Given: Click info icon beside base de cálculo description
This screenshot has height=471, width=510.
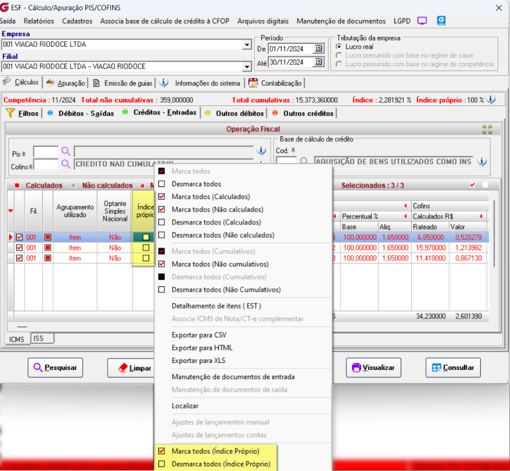Looking at the screenshot, I should point(482,162).
